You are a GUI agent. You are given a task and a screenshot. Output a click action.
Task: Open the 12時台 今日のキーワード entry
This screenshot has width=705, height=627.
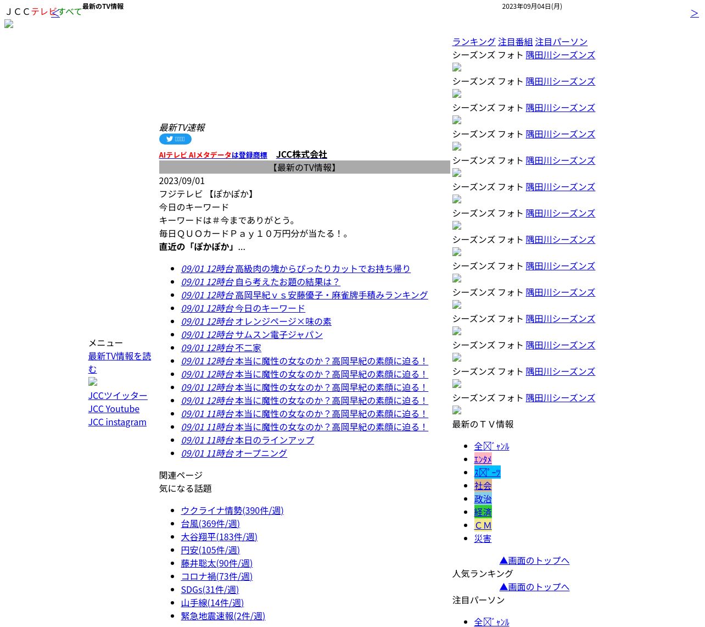click(x=243, y=308)
